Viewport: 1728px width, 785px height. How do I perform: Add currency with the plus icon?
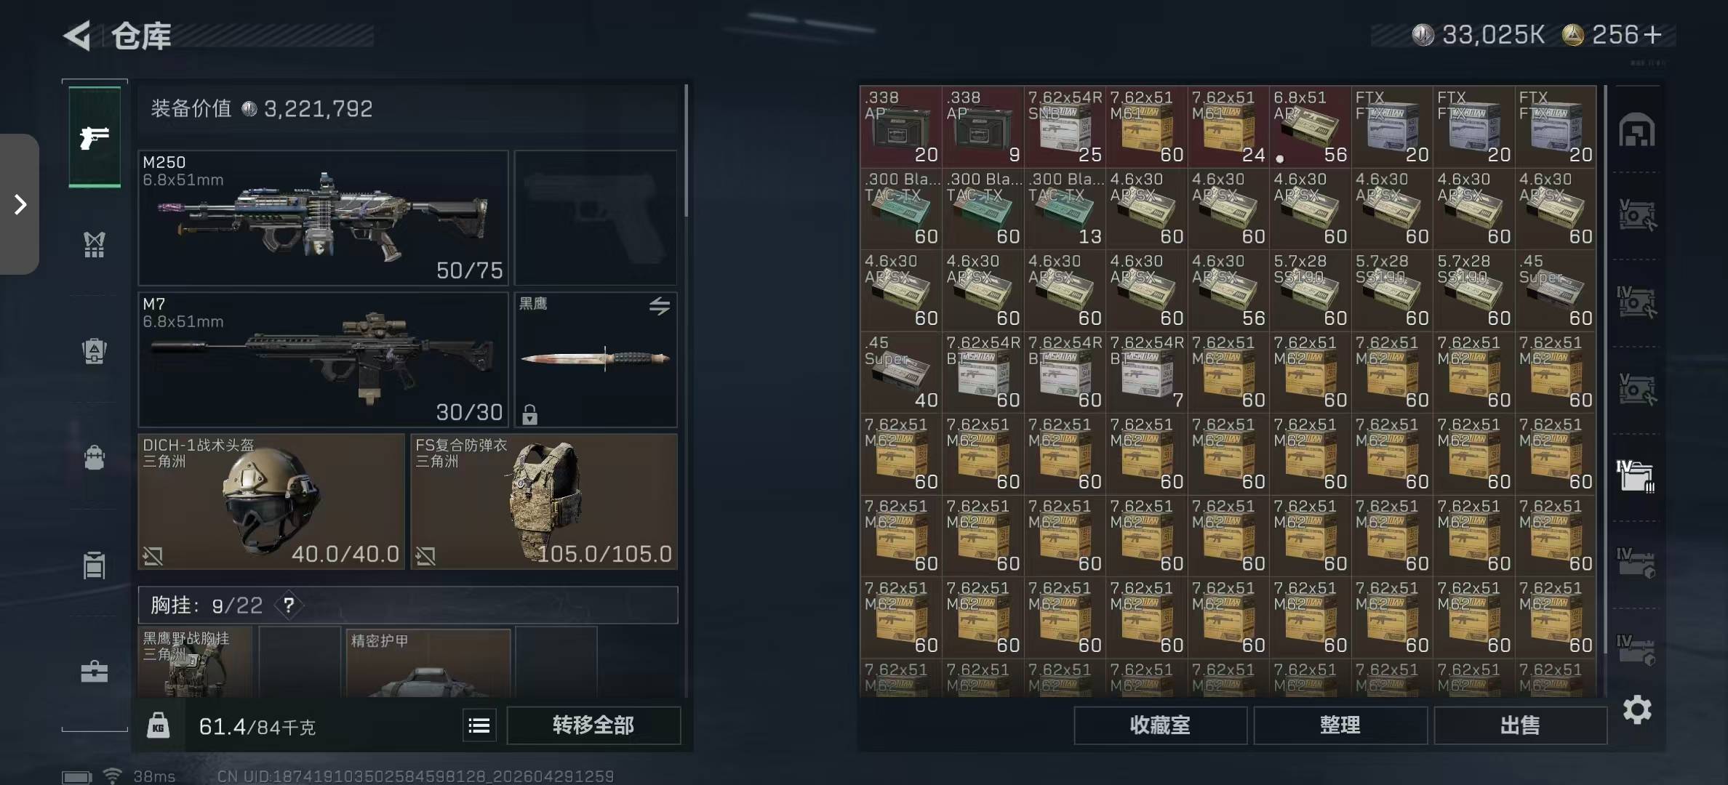click(x=1652, y=34)
